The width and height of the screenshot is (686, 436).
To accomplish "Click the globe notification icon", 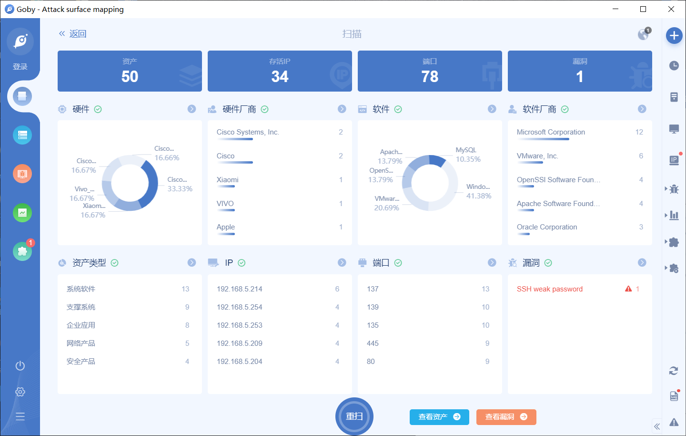I will coord(644,34).
